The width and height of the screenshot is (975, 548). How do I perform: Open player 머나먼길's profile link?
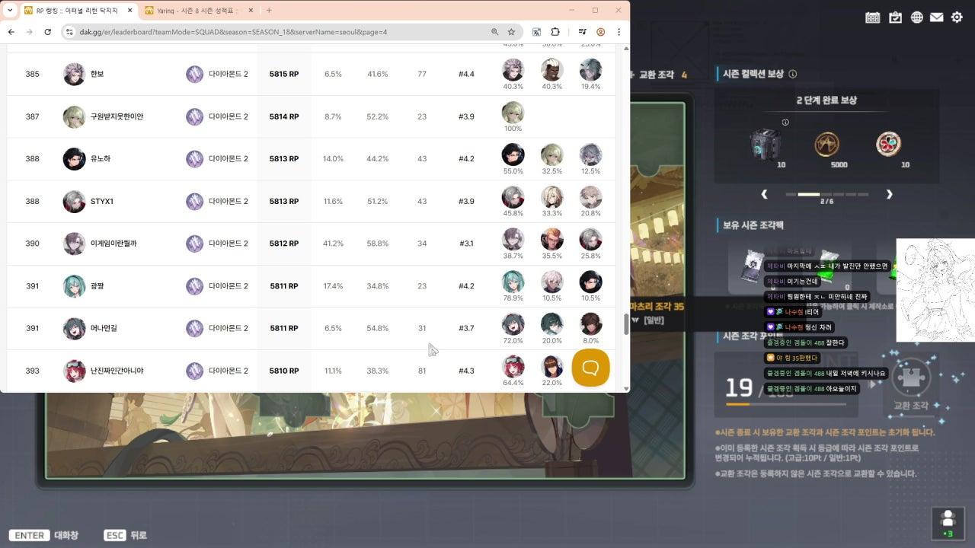(x=104, y=329)
